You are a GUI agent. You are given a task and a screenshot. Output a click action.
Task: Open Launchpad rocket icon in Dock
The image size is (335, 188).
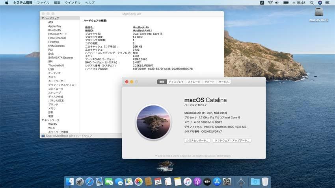80,182
